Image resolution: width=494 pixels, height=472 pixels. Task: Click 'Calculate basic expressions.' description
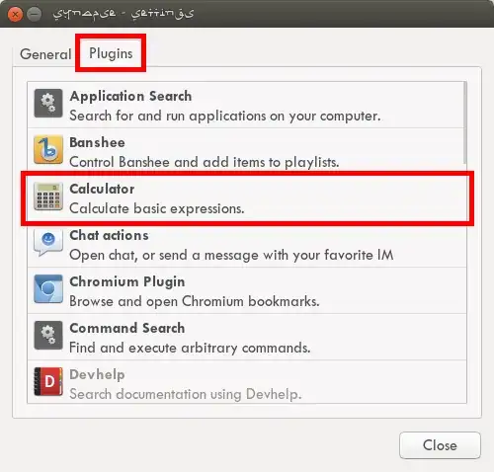(x=157, y=208)
